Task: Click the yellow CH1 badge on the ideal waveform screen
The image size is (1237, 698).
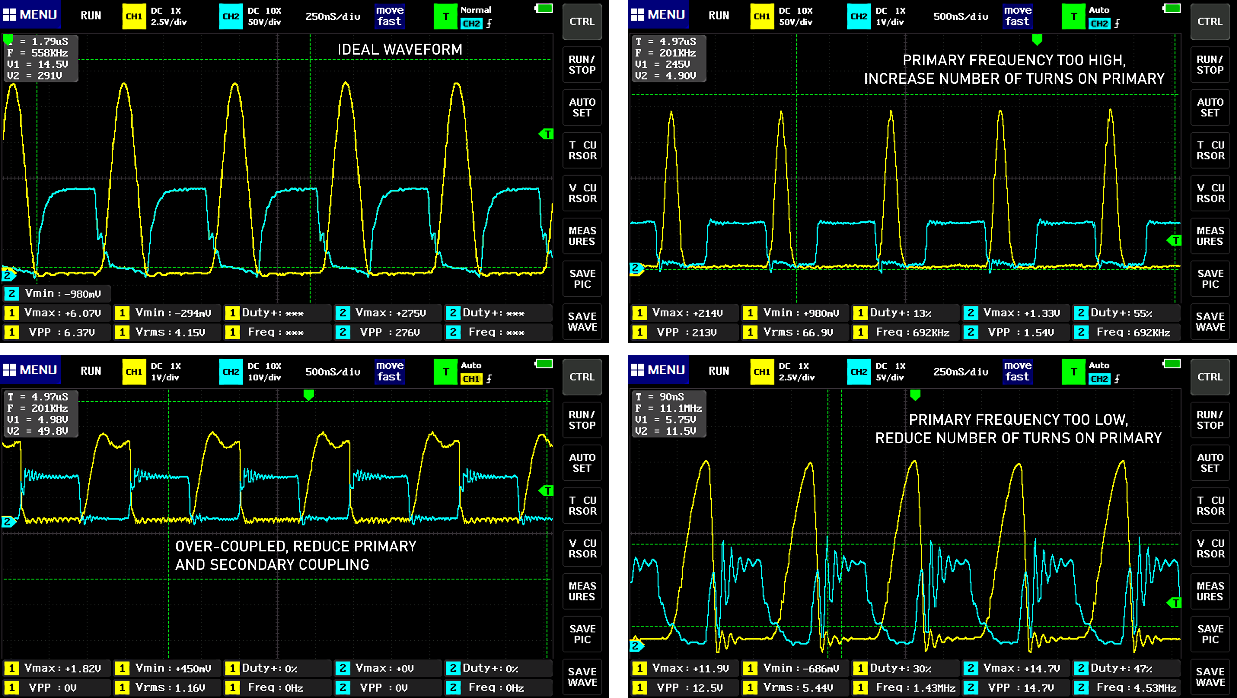Action: click(134, 16)
